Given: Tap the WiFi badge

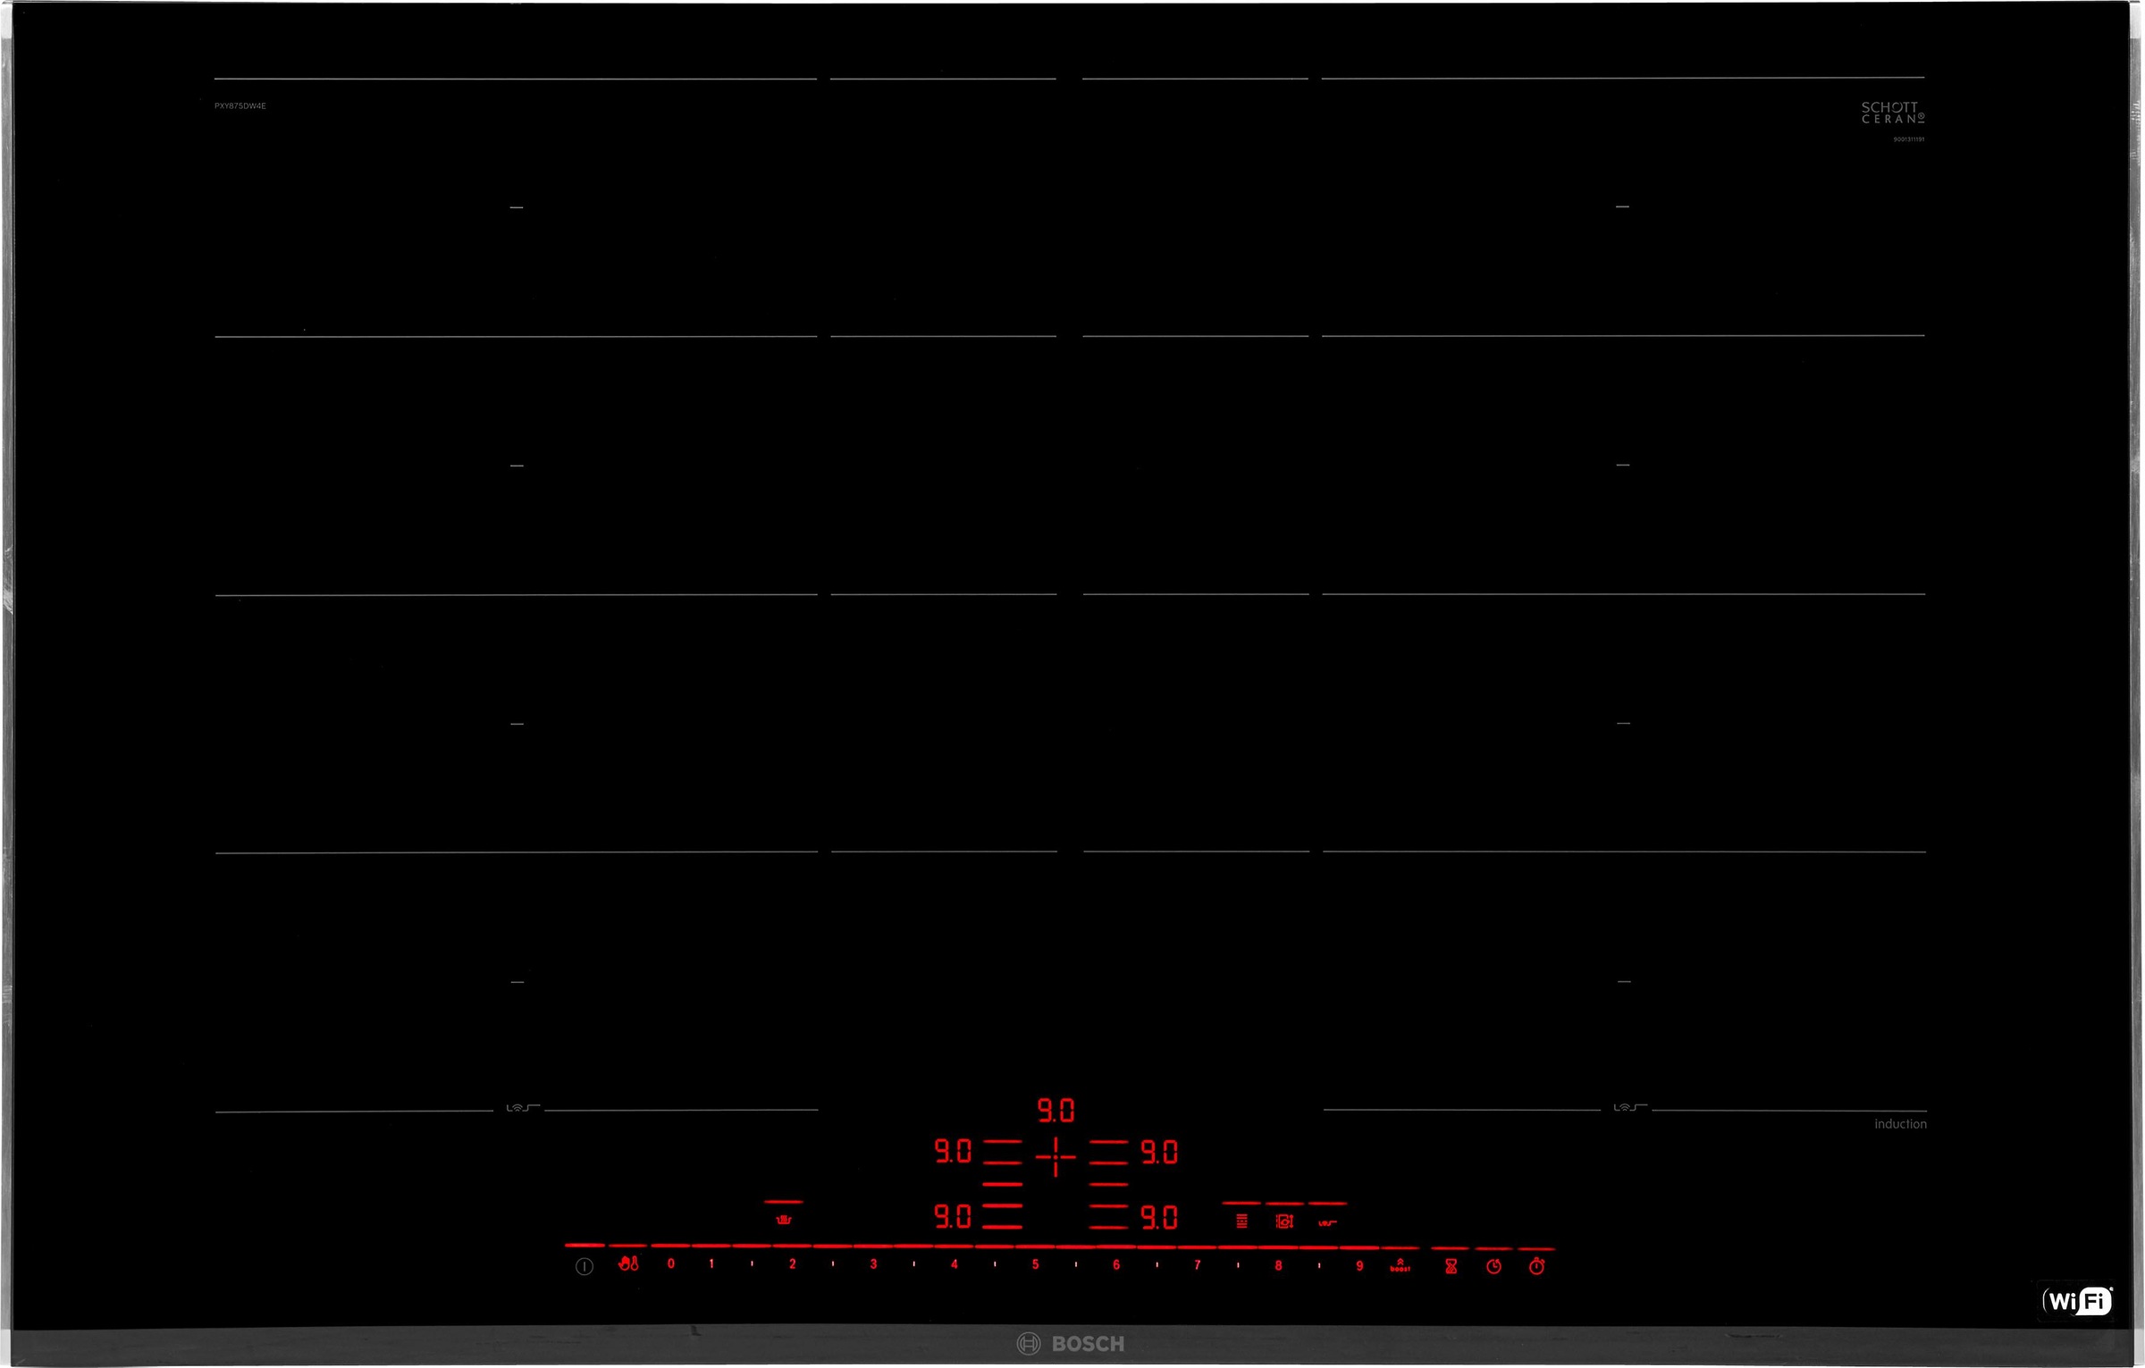Looking at the screenshot, I should 2078,1301.
